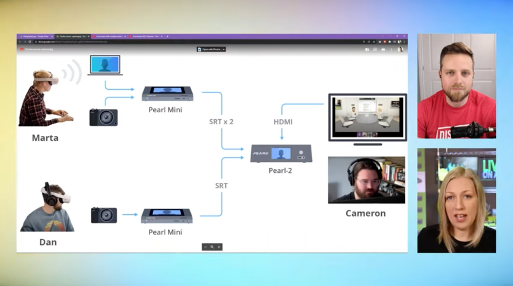Expand the Open with dropdown arrow
Screen dimensions: 513x286
[x=224, y=49]
